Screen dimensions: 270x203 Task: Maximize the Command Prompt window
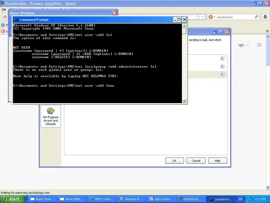(179, 20)
